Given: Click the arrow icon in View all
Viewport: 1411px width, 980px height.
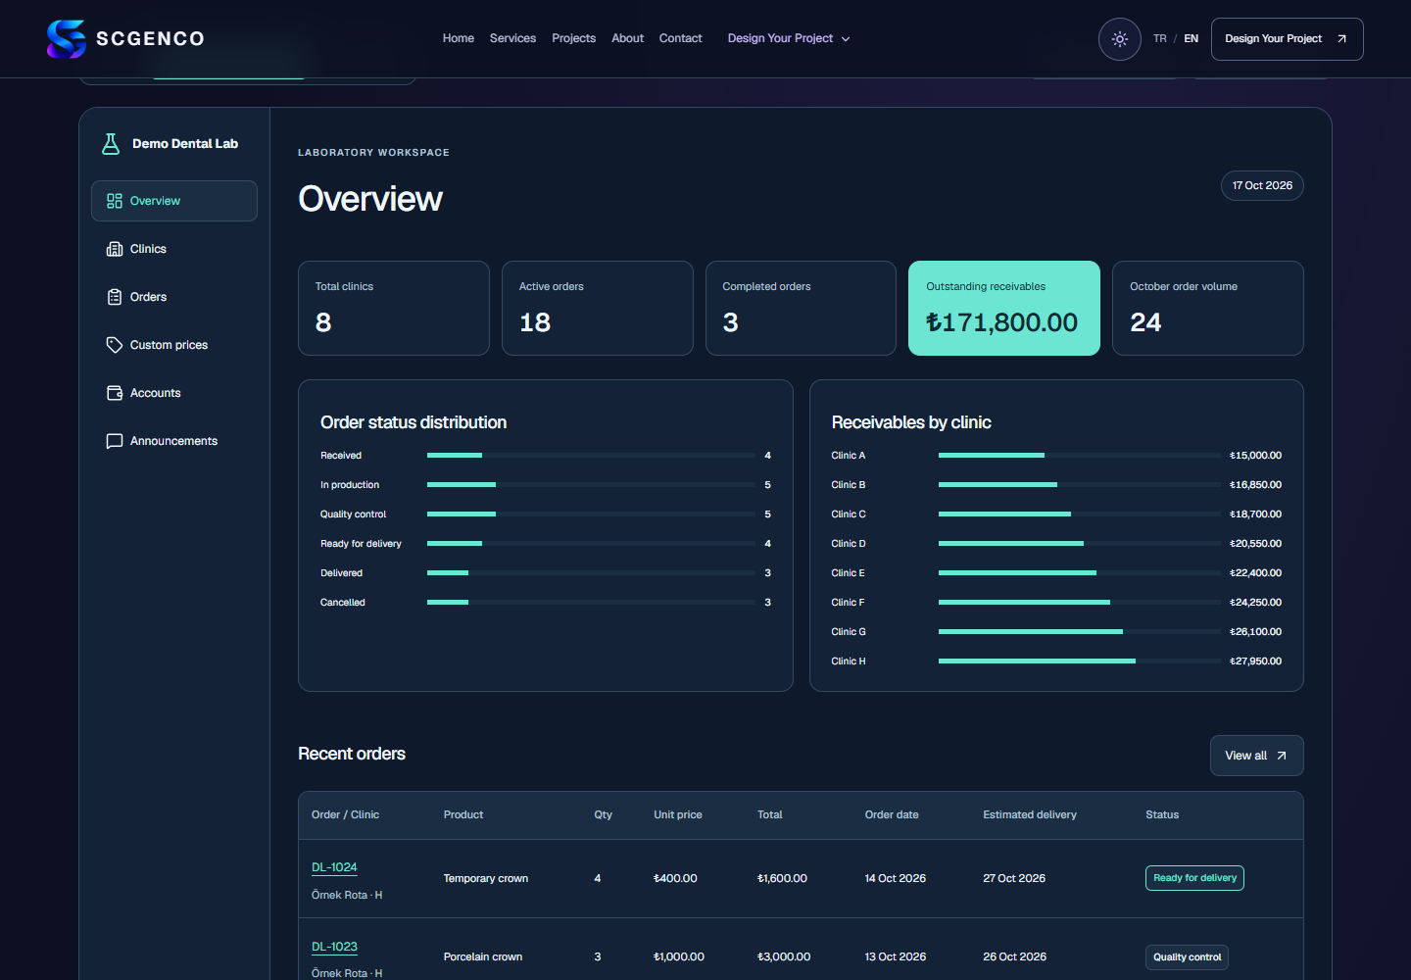Looking at the screenshot, I should pyautogui.click(x=1282, y=756).
